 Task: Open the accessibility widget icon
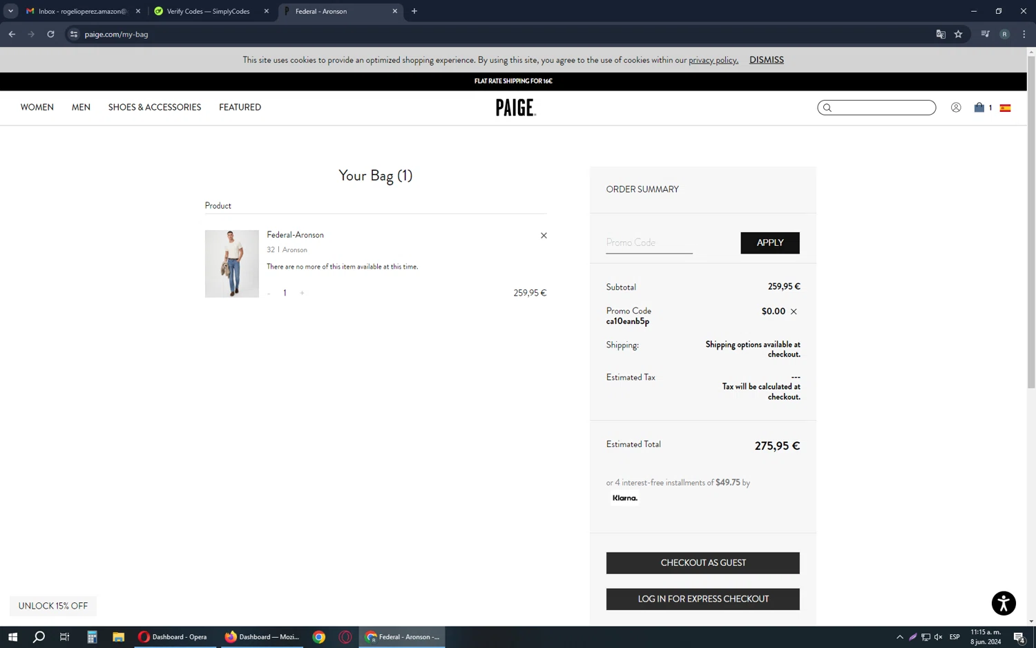point(1004,603)
